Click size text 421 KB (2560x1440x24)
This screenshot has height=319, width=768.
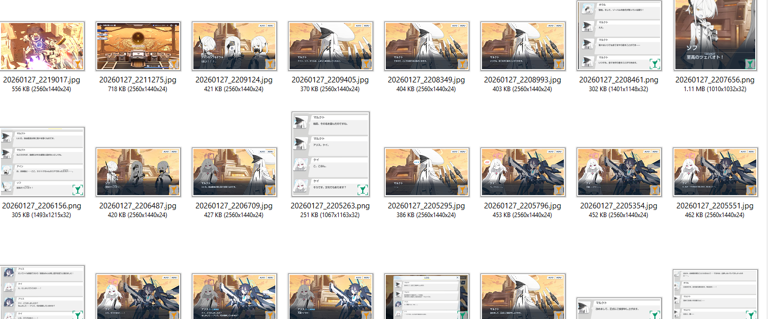[x=234, y=89]
